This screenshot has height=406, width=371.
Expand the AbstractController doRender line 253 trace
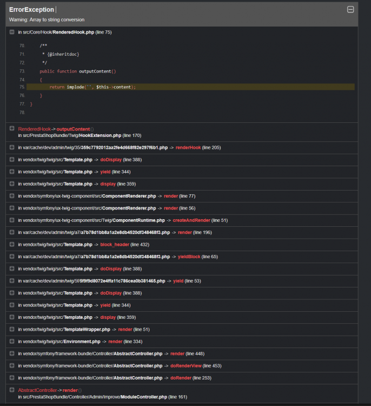[12, 378]
